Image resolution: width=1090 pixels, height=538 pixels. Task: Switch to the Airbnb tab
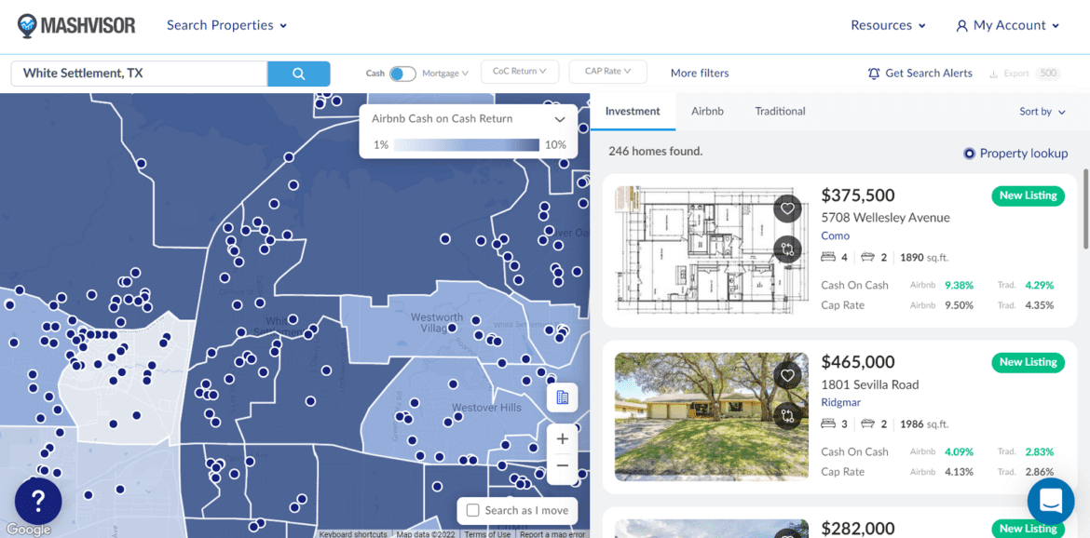[707, 112]
